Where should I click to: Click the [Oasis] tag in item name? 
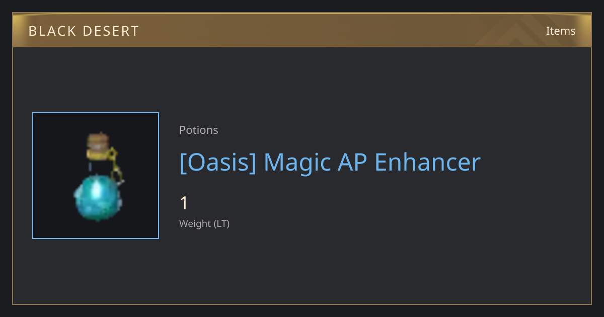(x=218, y=163)
